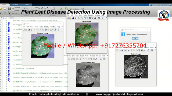172x96 pixels.
Task: Switch to the PUBLISH ribbon tab
Action: [16, 5]
